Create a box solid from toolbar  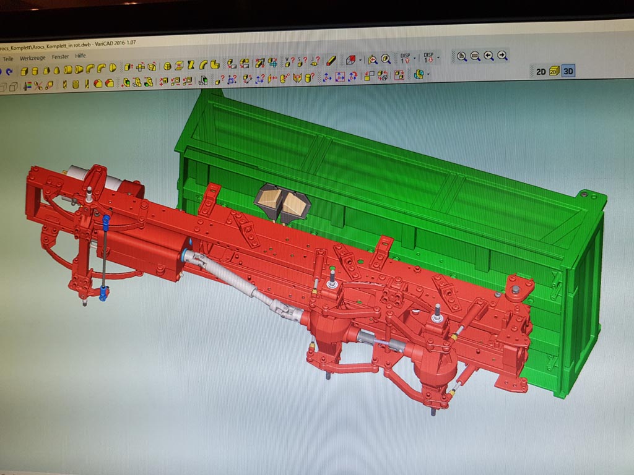point(25,71)
